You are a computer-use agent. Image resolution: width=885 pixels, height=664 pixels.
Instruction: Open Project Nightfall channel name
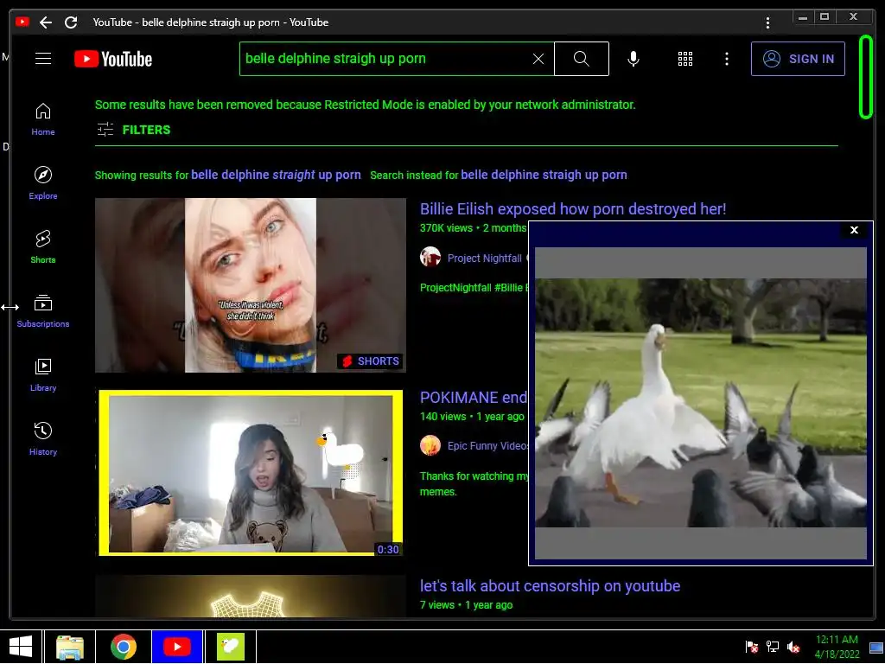click(x=484, y=258)
